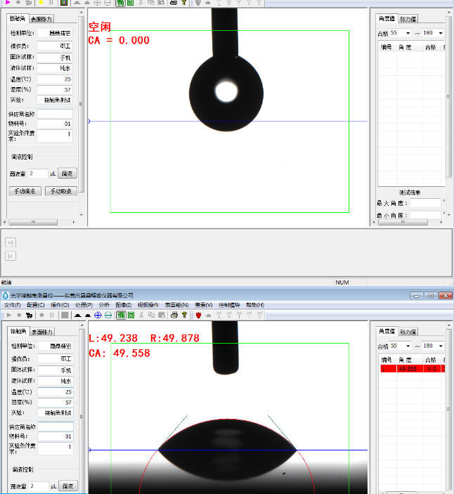Open the 表面能(N) menu
The width and height of the screenshot is (454, 494).
click(x=176, y=305)
